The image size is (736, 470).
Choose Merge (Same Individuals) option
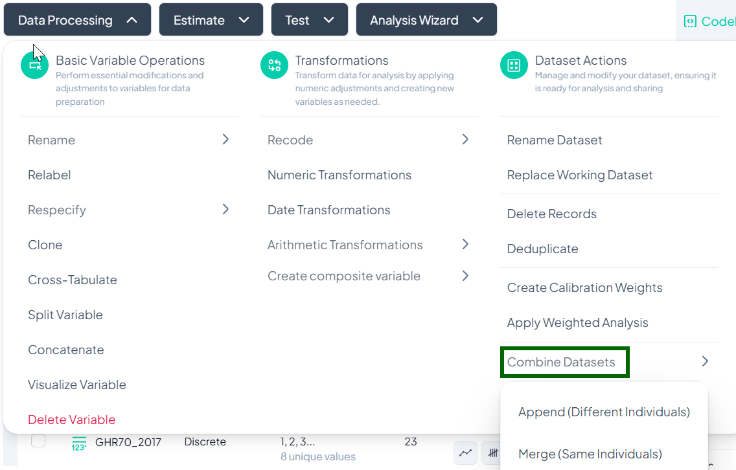click(x=590, y=454)
